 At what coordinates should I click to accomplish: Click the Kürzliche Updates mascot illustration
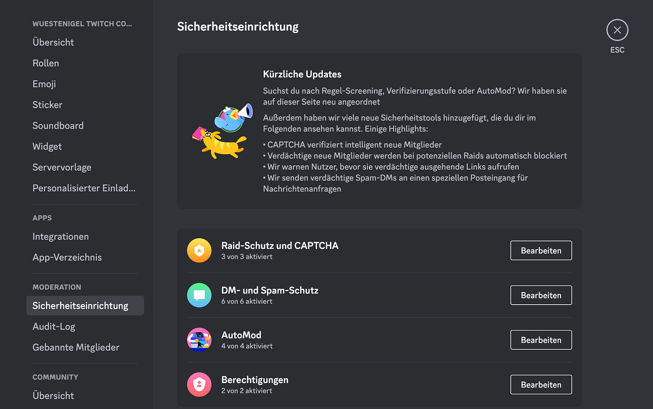pos(222,131)
